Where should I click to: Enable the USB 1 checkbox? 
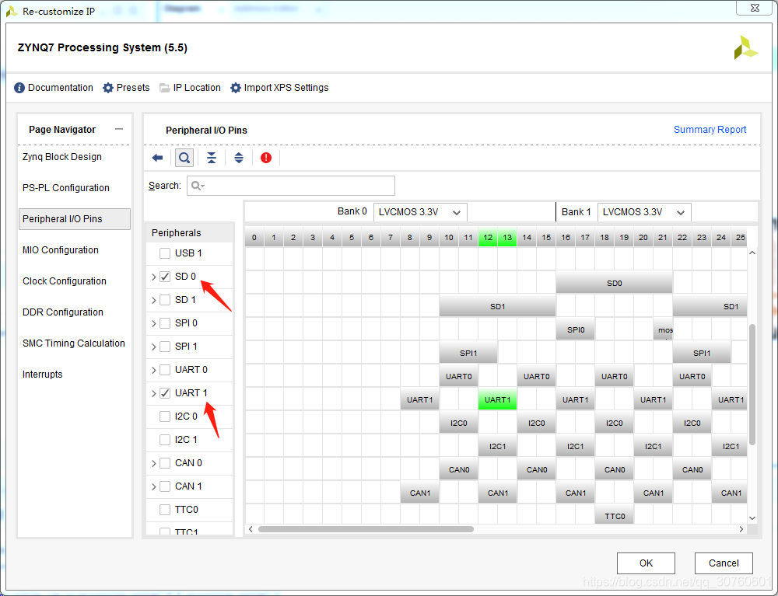(165, 253)
